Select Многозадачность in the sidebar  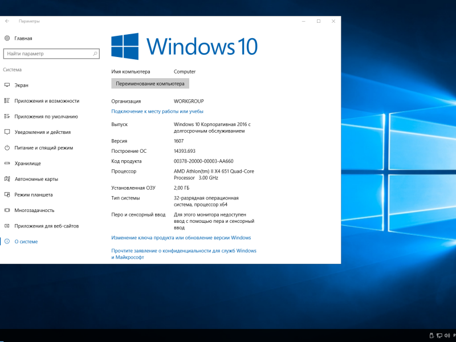click(34, 210)
